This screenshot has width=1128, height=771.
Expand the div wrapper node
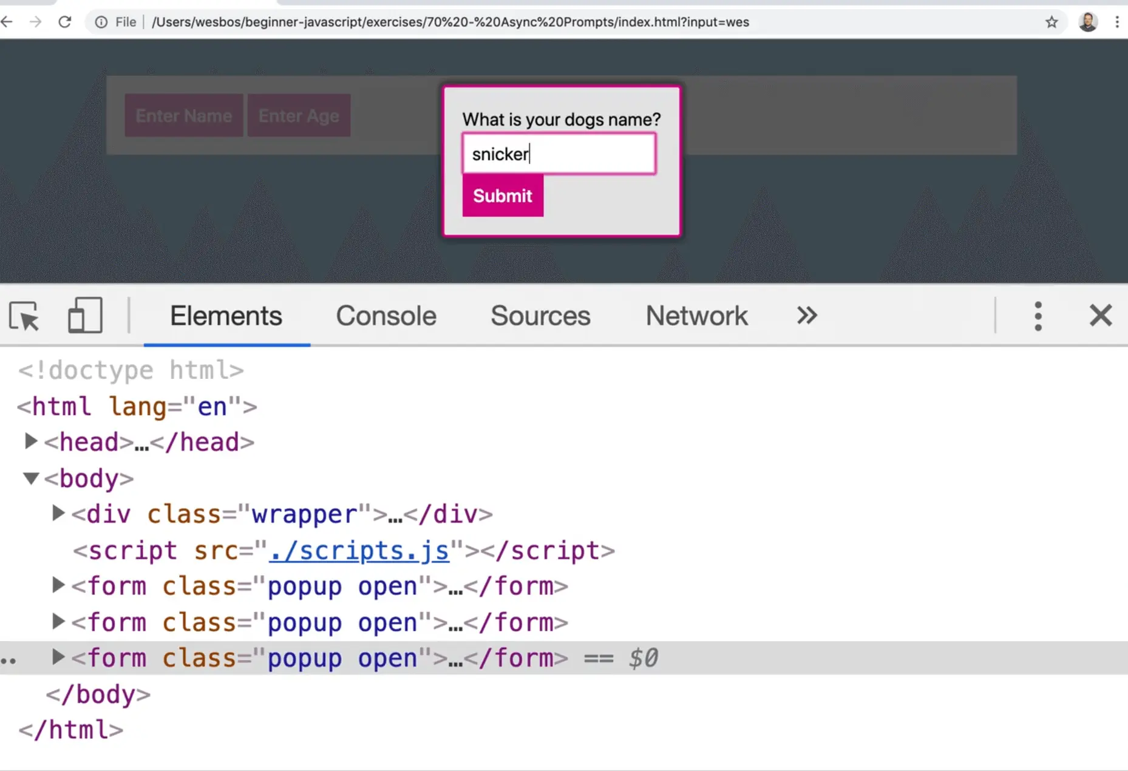[58, 514]
